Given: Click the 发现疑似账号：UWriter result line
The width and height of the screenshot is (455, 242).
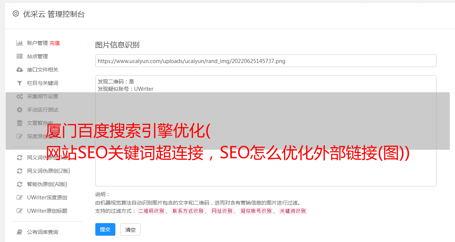Looking at the screenshot, I should [x=125, y=89].
